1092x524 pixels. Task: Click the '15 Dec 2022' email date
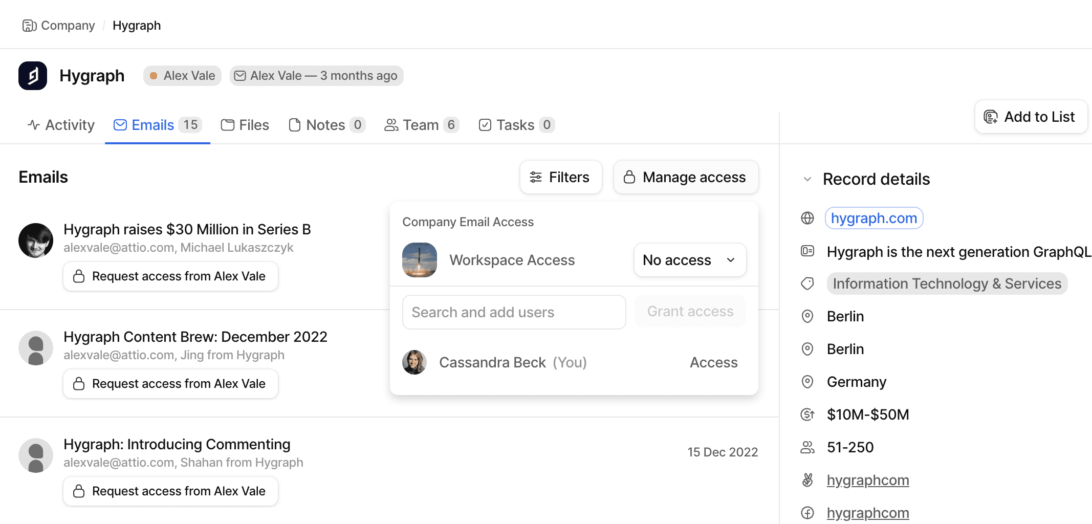[723, 452]
